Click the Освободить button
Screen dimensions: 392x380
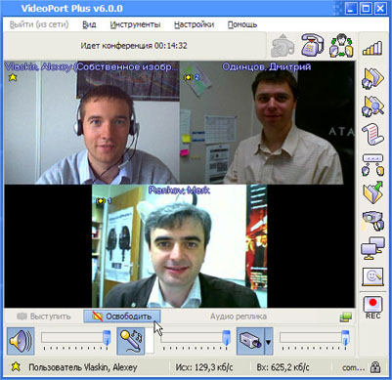pos(122,317)
